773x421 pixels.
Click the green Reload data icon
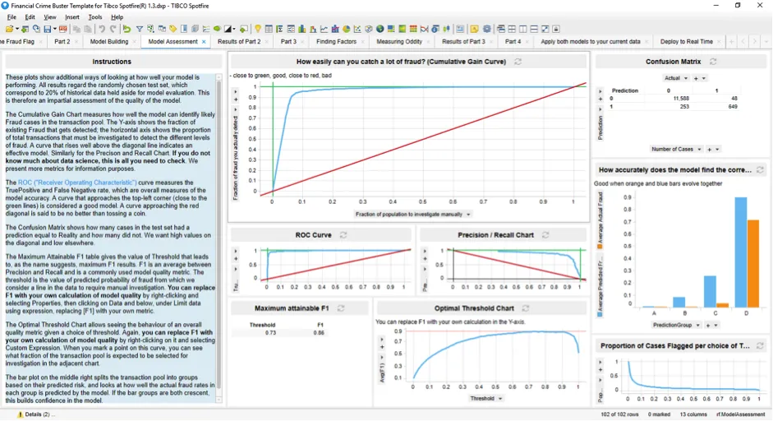127,29
